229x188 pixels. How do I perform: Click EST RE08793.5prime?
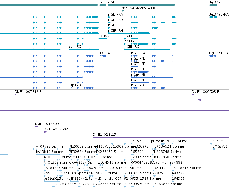point(138,157)
